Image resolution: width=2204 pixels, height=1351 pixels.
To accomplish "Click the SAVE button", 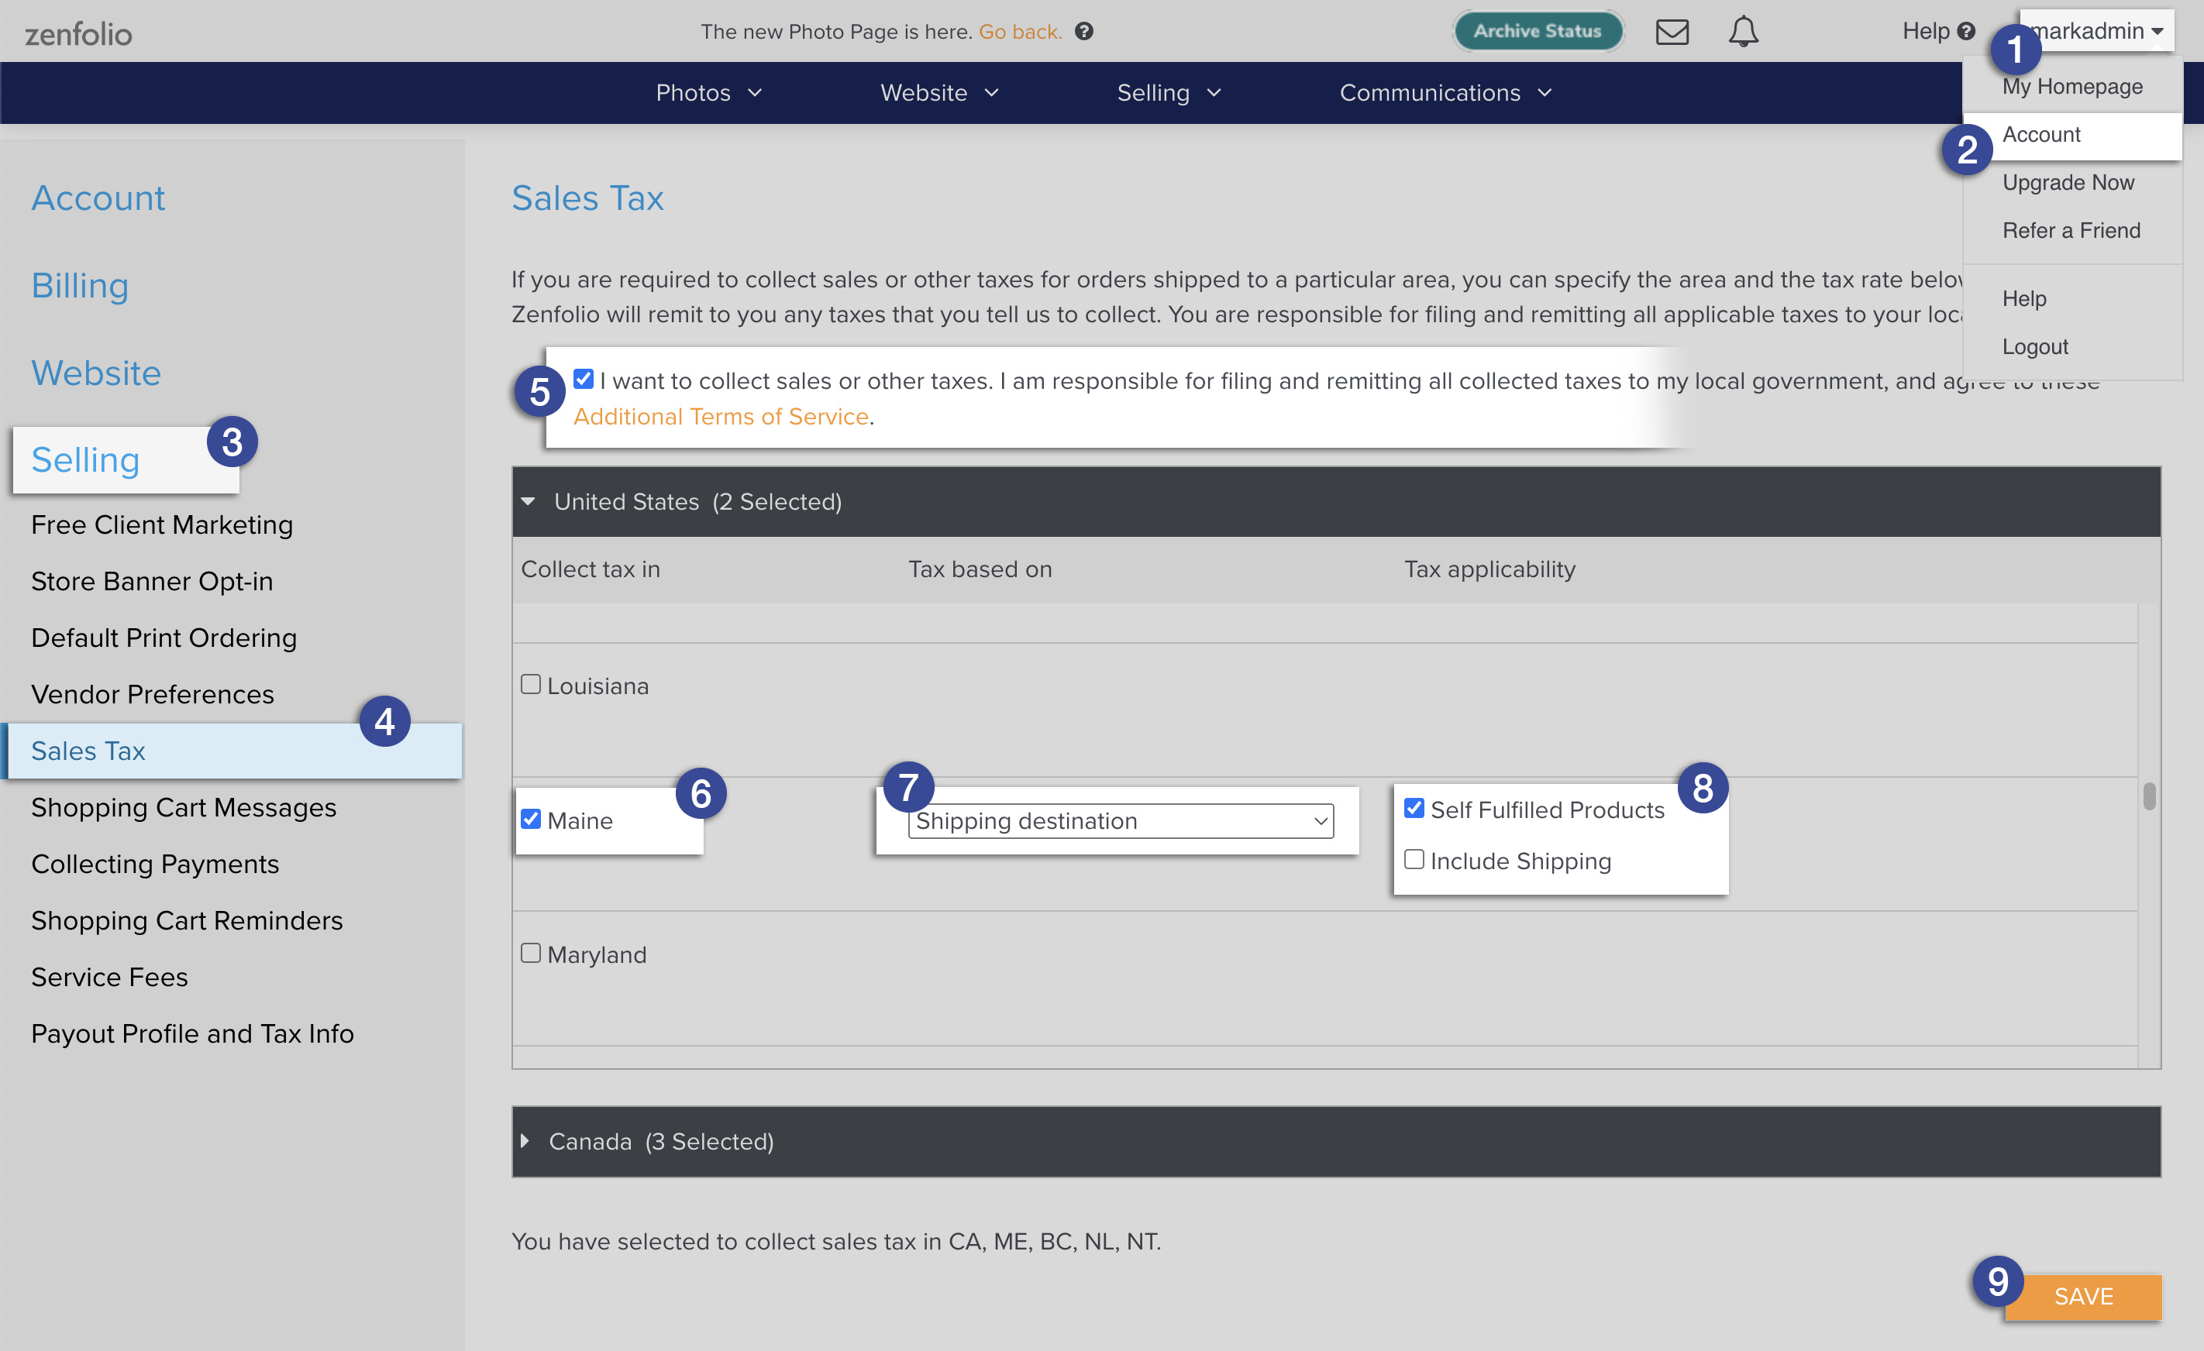I will click(2083, 1297).
